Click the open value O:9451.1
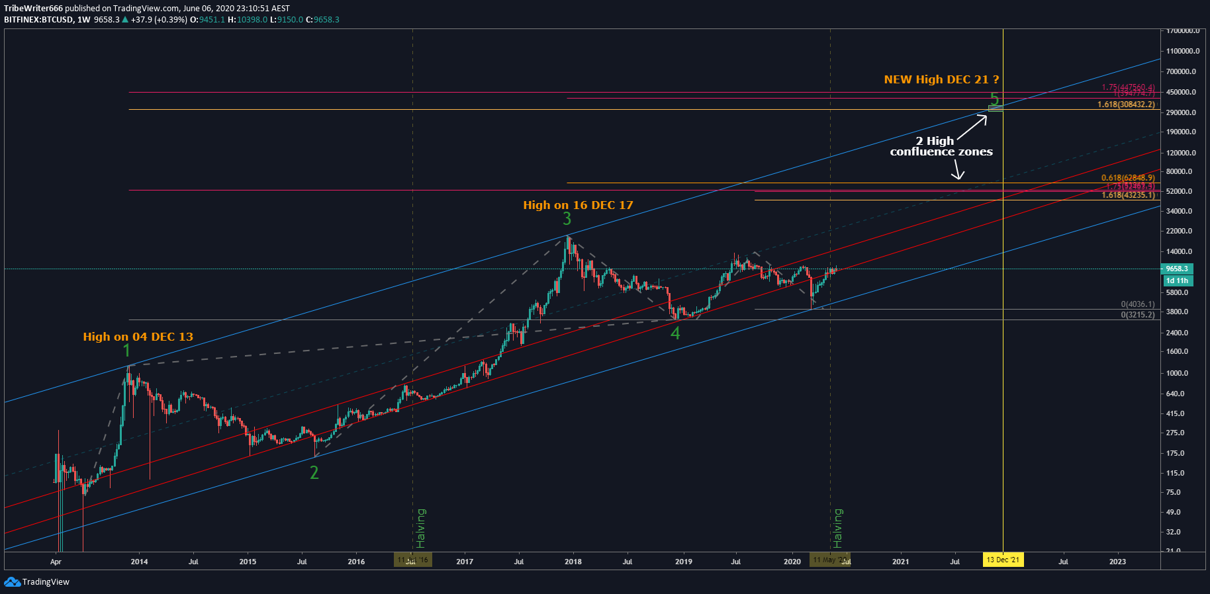The width and height of the screenshot is (1210, 594). [x=207, y=20]
